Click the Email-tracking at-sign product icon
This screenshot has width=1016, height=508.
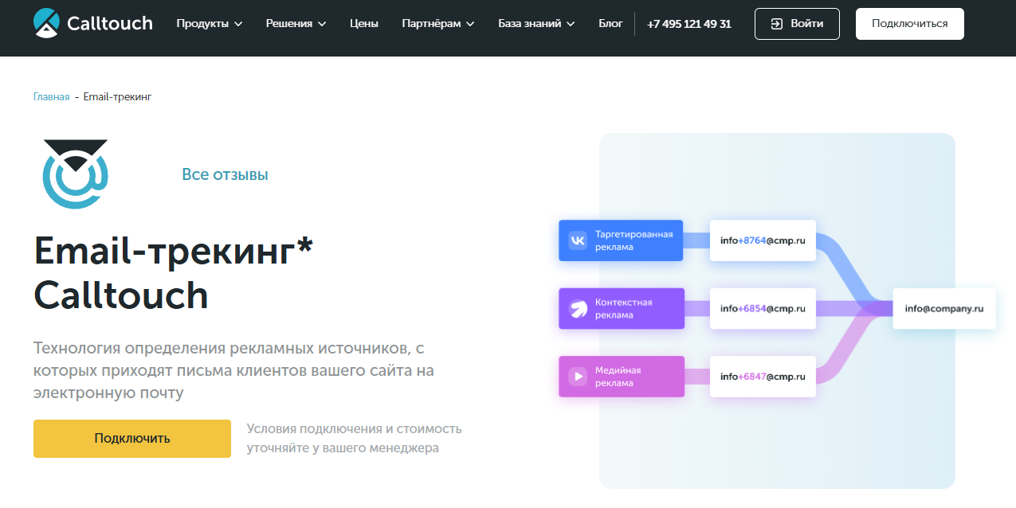click(x=75, y=174)
